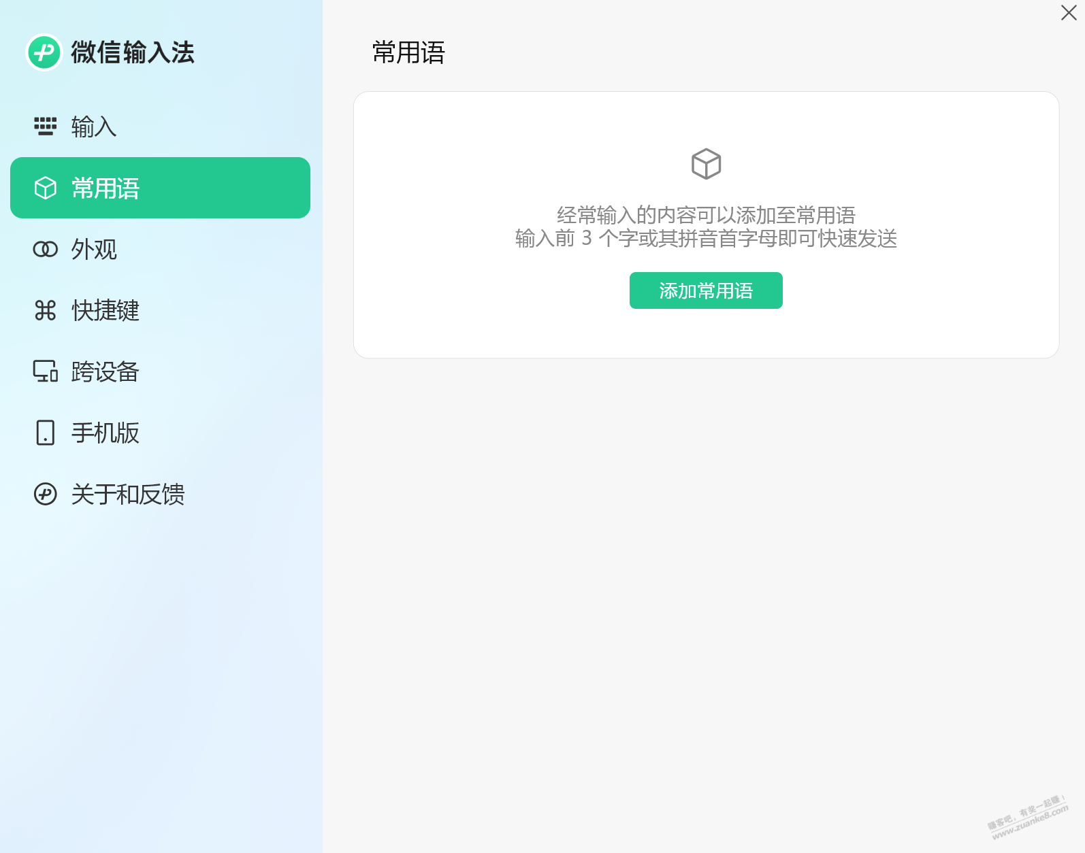
Task: Open the 跨设备 page
Action: [160, 371]
